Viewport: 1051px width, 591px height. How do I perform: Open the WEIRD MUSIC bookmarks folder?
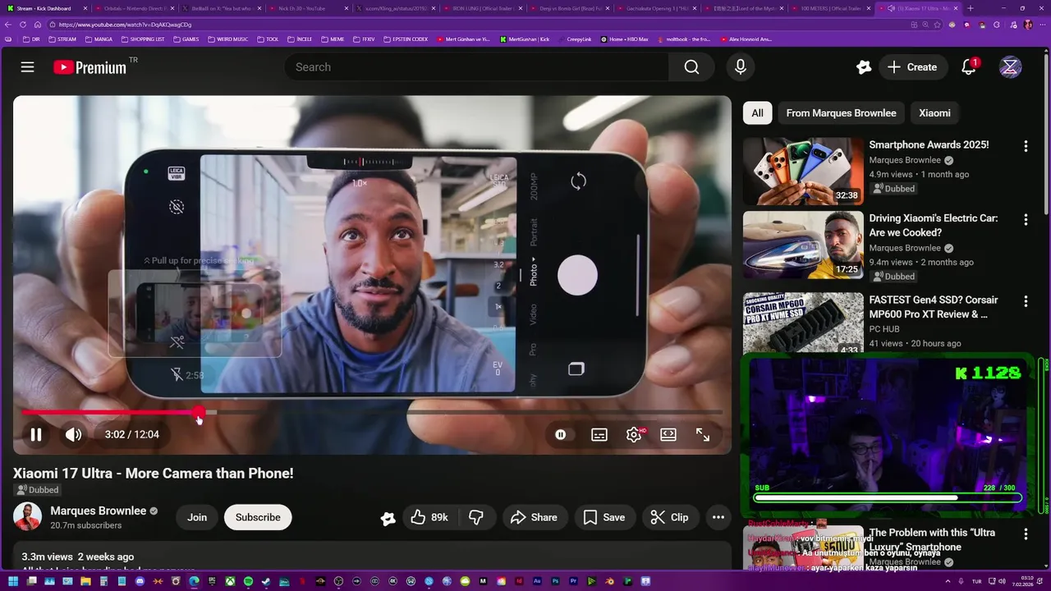pos(228,39)
